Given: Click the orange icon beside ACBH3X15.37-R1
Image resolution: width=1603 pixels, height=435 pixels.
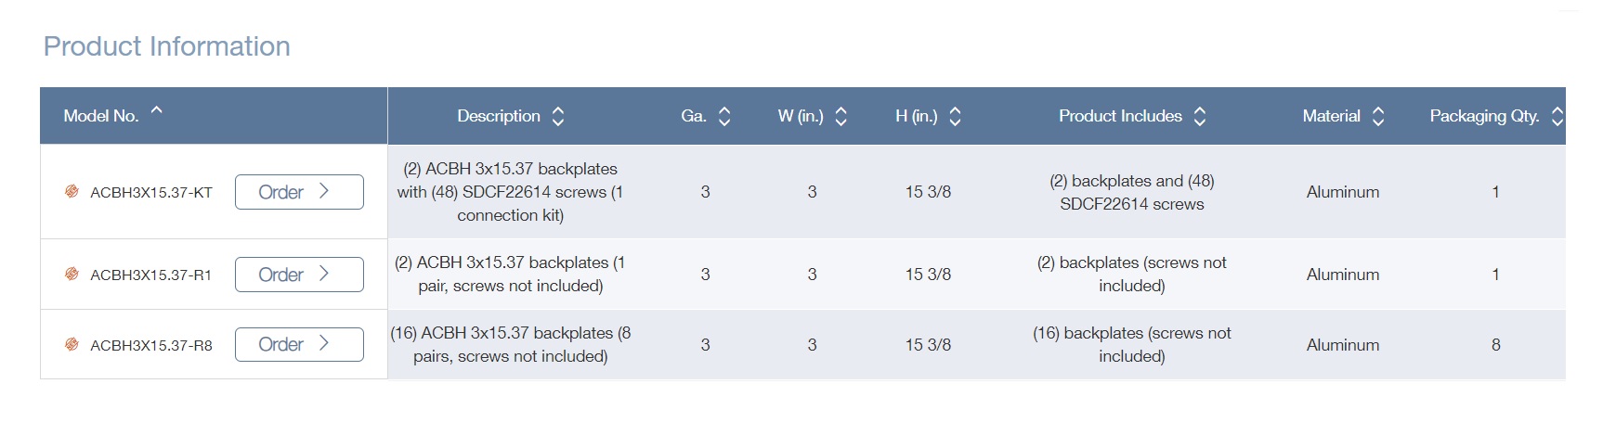Looking at the screenshot, I should (x=72, y=275).
